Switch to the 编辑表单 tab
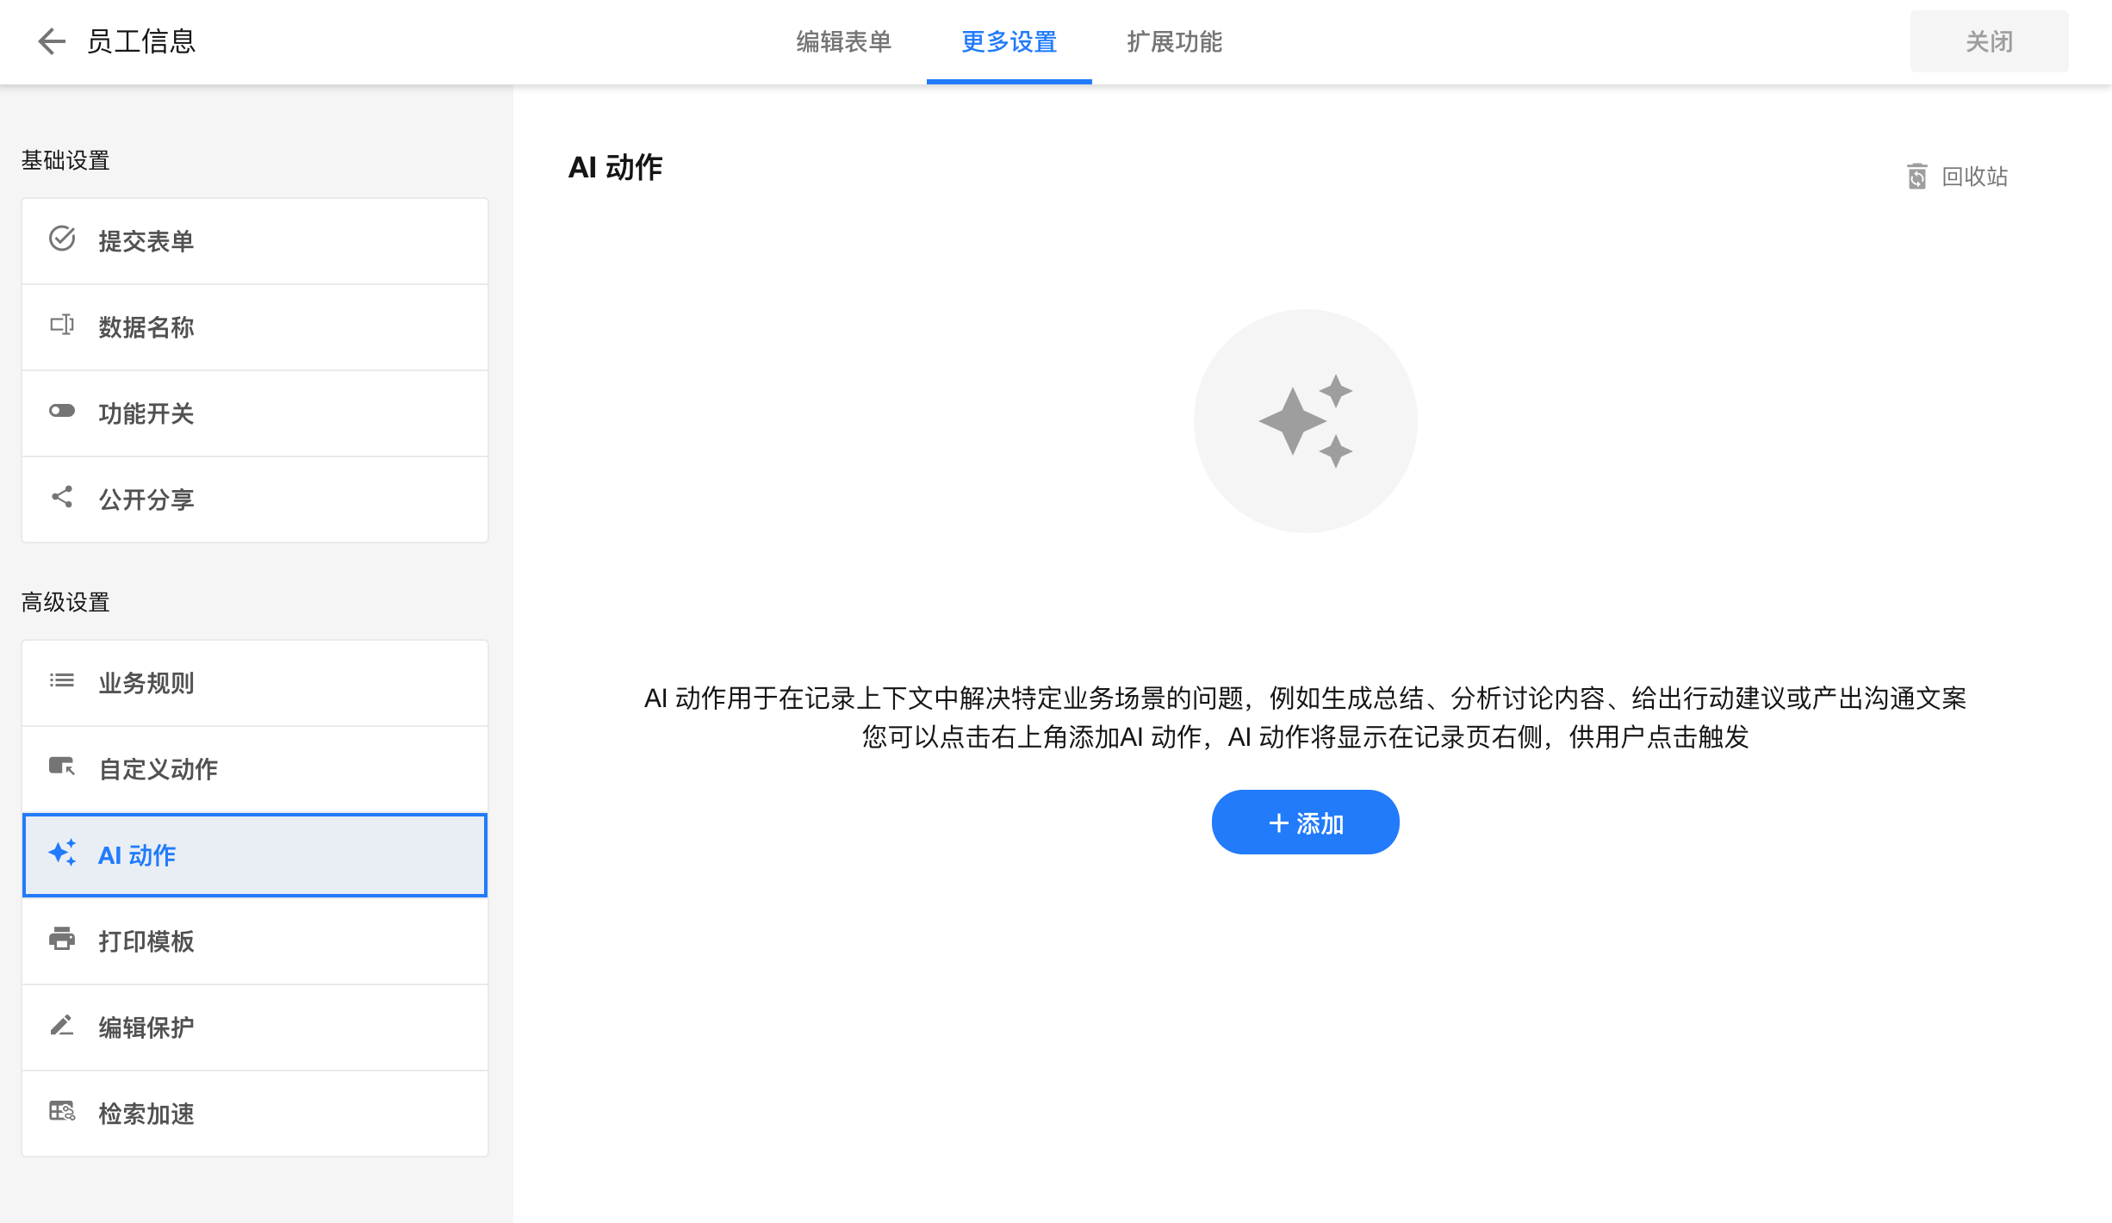2112x1223 pixels. 843,41
